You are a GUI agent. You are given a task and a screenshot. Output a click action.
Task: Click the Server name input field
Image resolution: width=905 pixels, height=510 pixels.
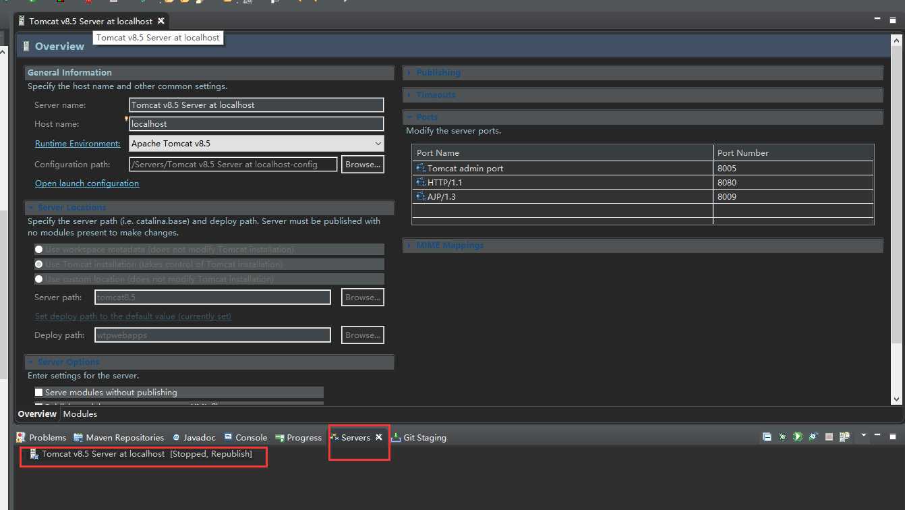(x=256, y=105)
